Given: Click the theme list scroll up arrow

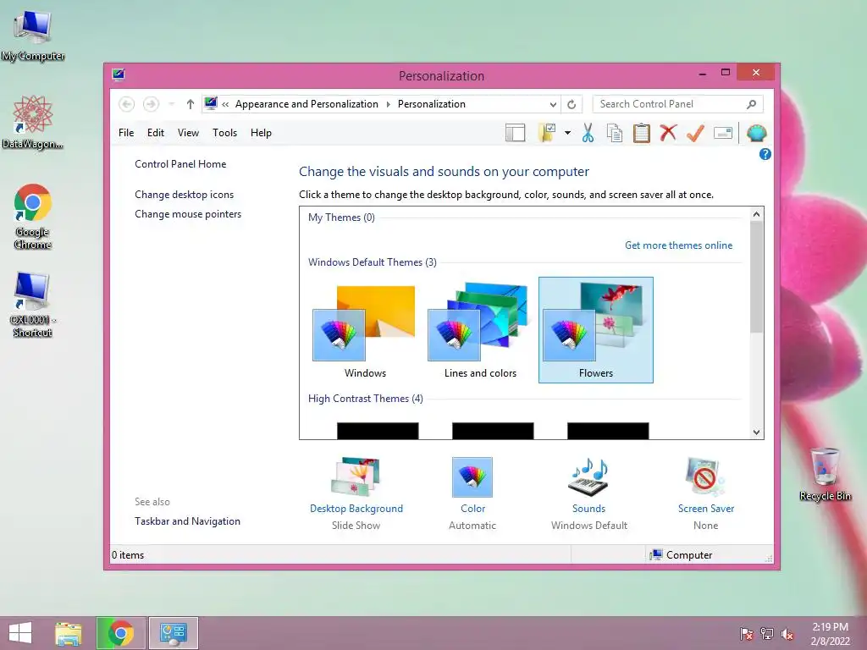Looking at the screenshot, I should pos(756,214).
